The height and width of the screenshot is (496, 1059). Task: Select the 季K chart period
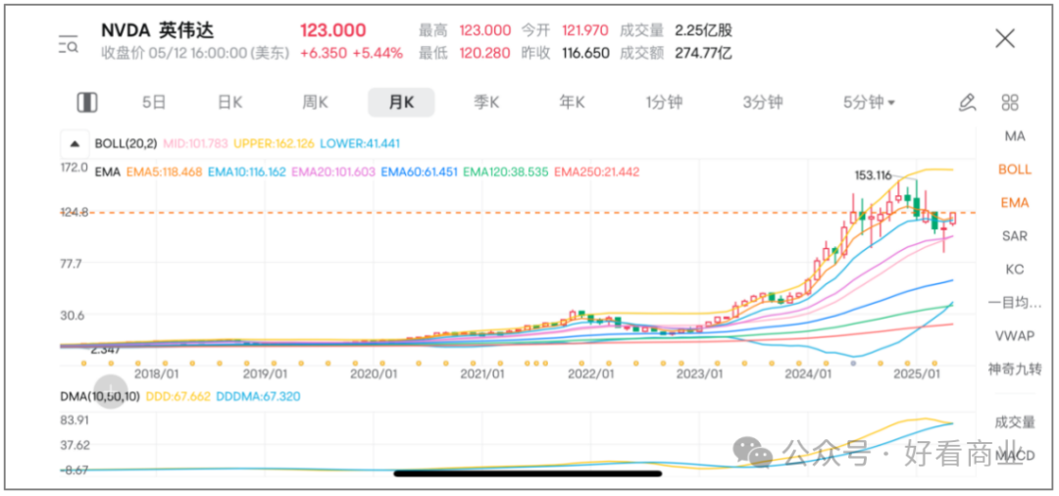click(486, 102)
